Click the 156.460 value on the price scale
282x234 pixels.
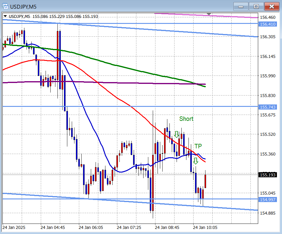(x=268, y=17)
